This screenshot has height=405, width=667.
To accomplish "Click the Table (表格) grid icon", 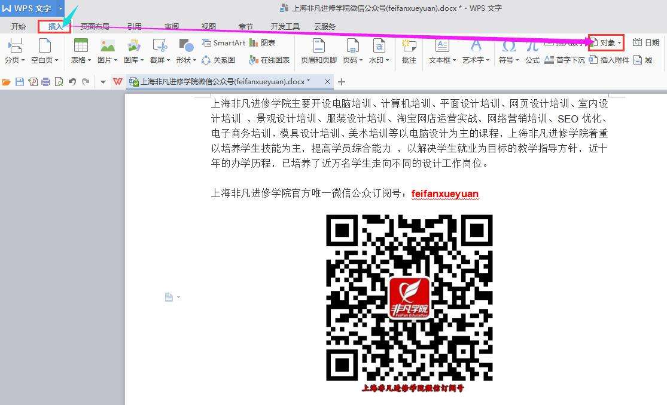I will click(80, 45).
